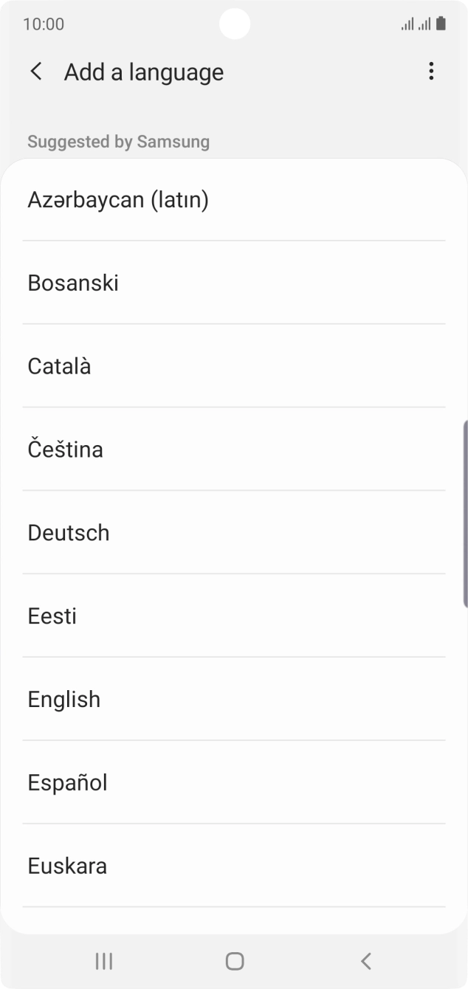The height and width of the screenshot is (989, 468).
Task: Tap the Wi-Fi signal icon
Action: tap(423, 24)
